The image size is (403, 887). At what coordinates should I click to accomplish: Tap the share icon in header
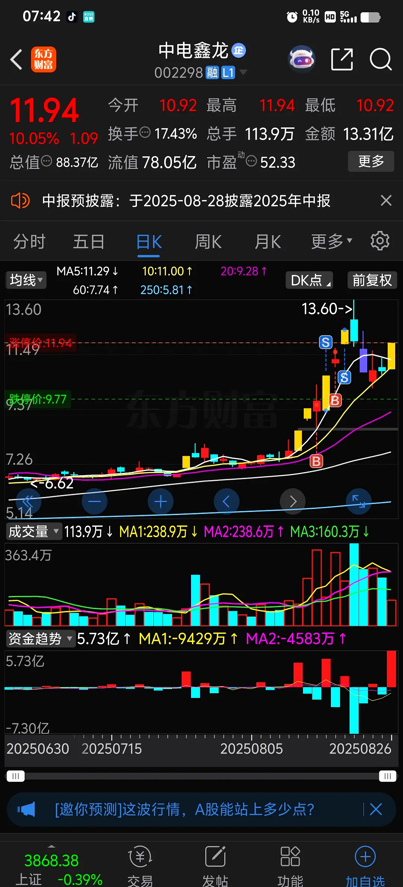click(342, 59)
